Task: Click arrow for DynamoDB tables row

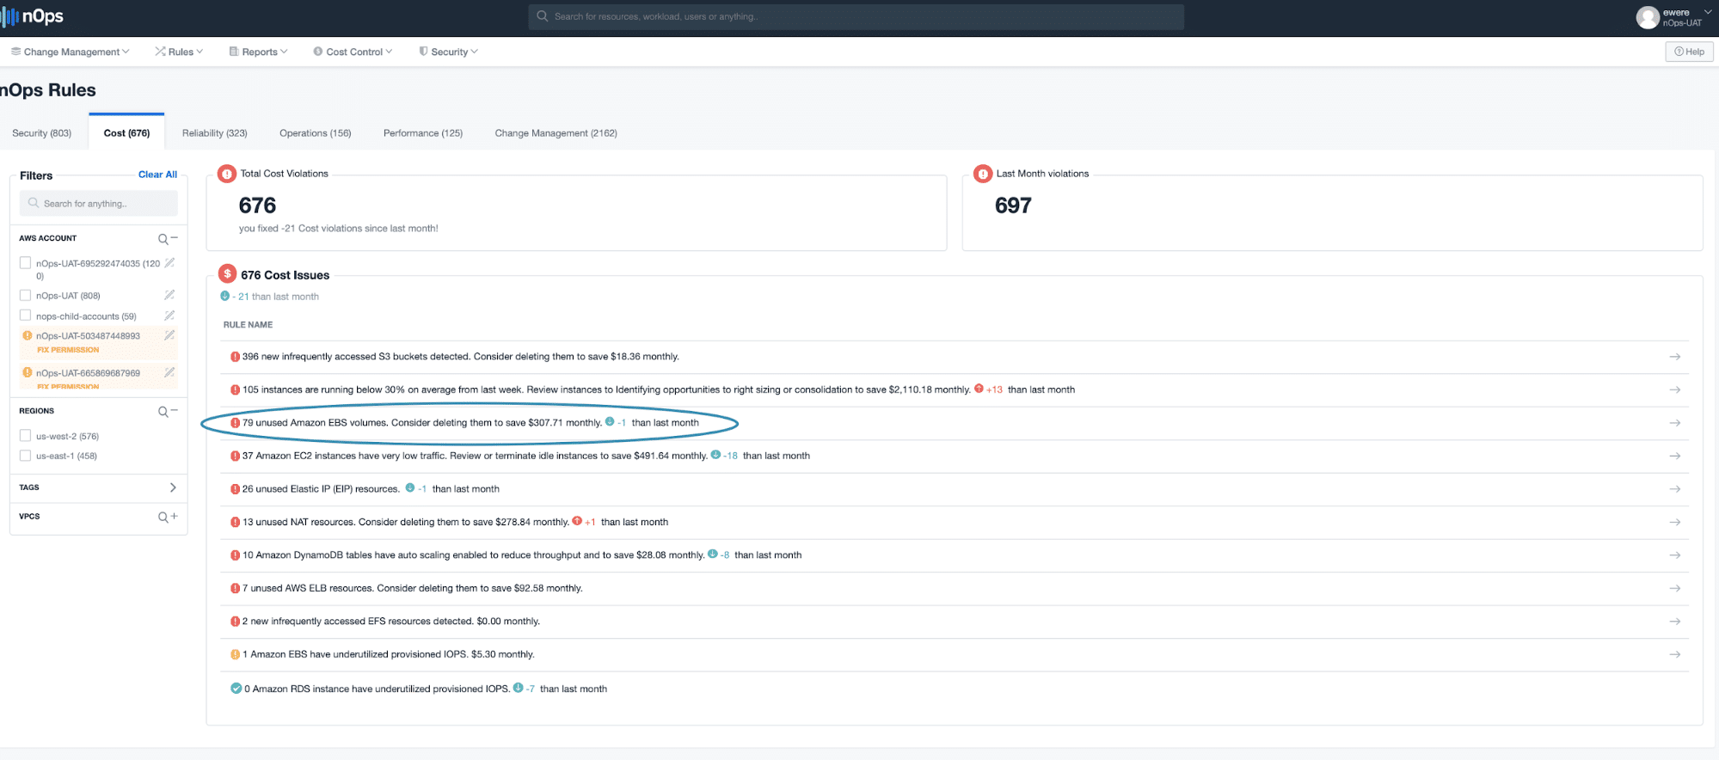Action: pyautogui.click(x=1675, y=555)
